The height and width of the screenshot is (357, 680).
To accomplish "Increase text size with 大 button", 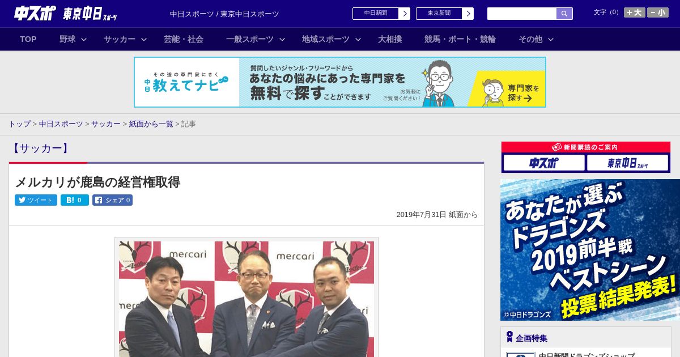I will pos(635,12).
